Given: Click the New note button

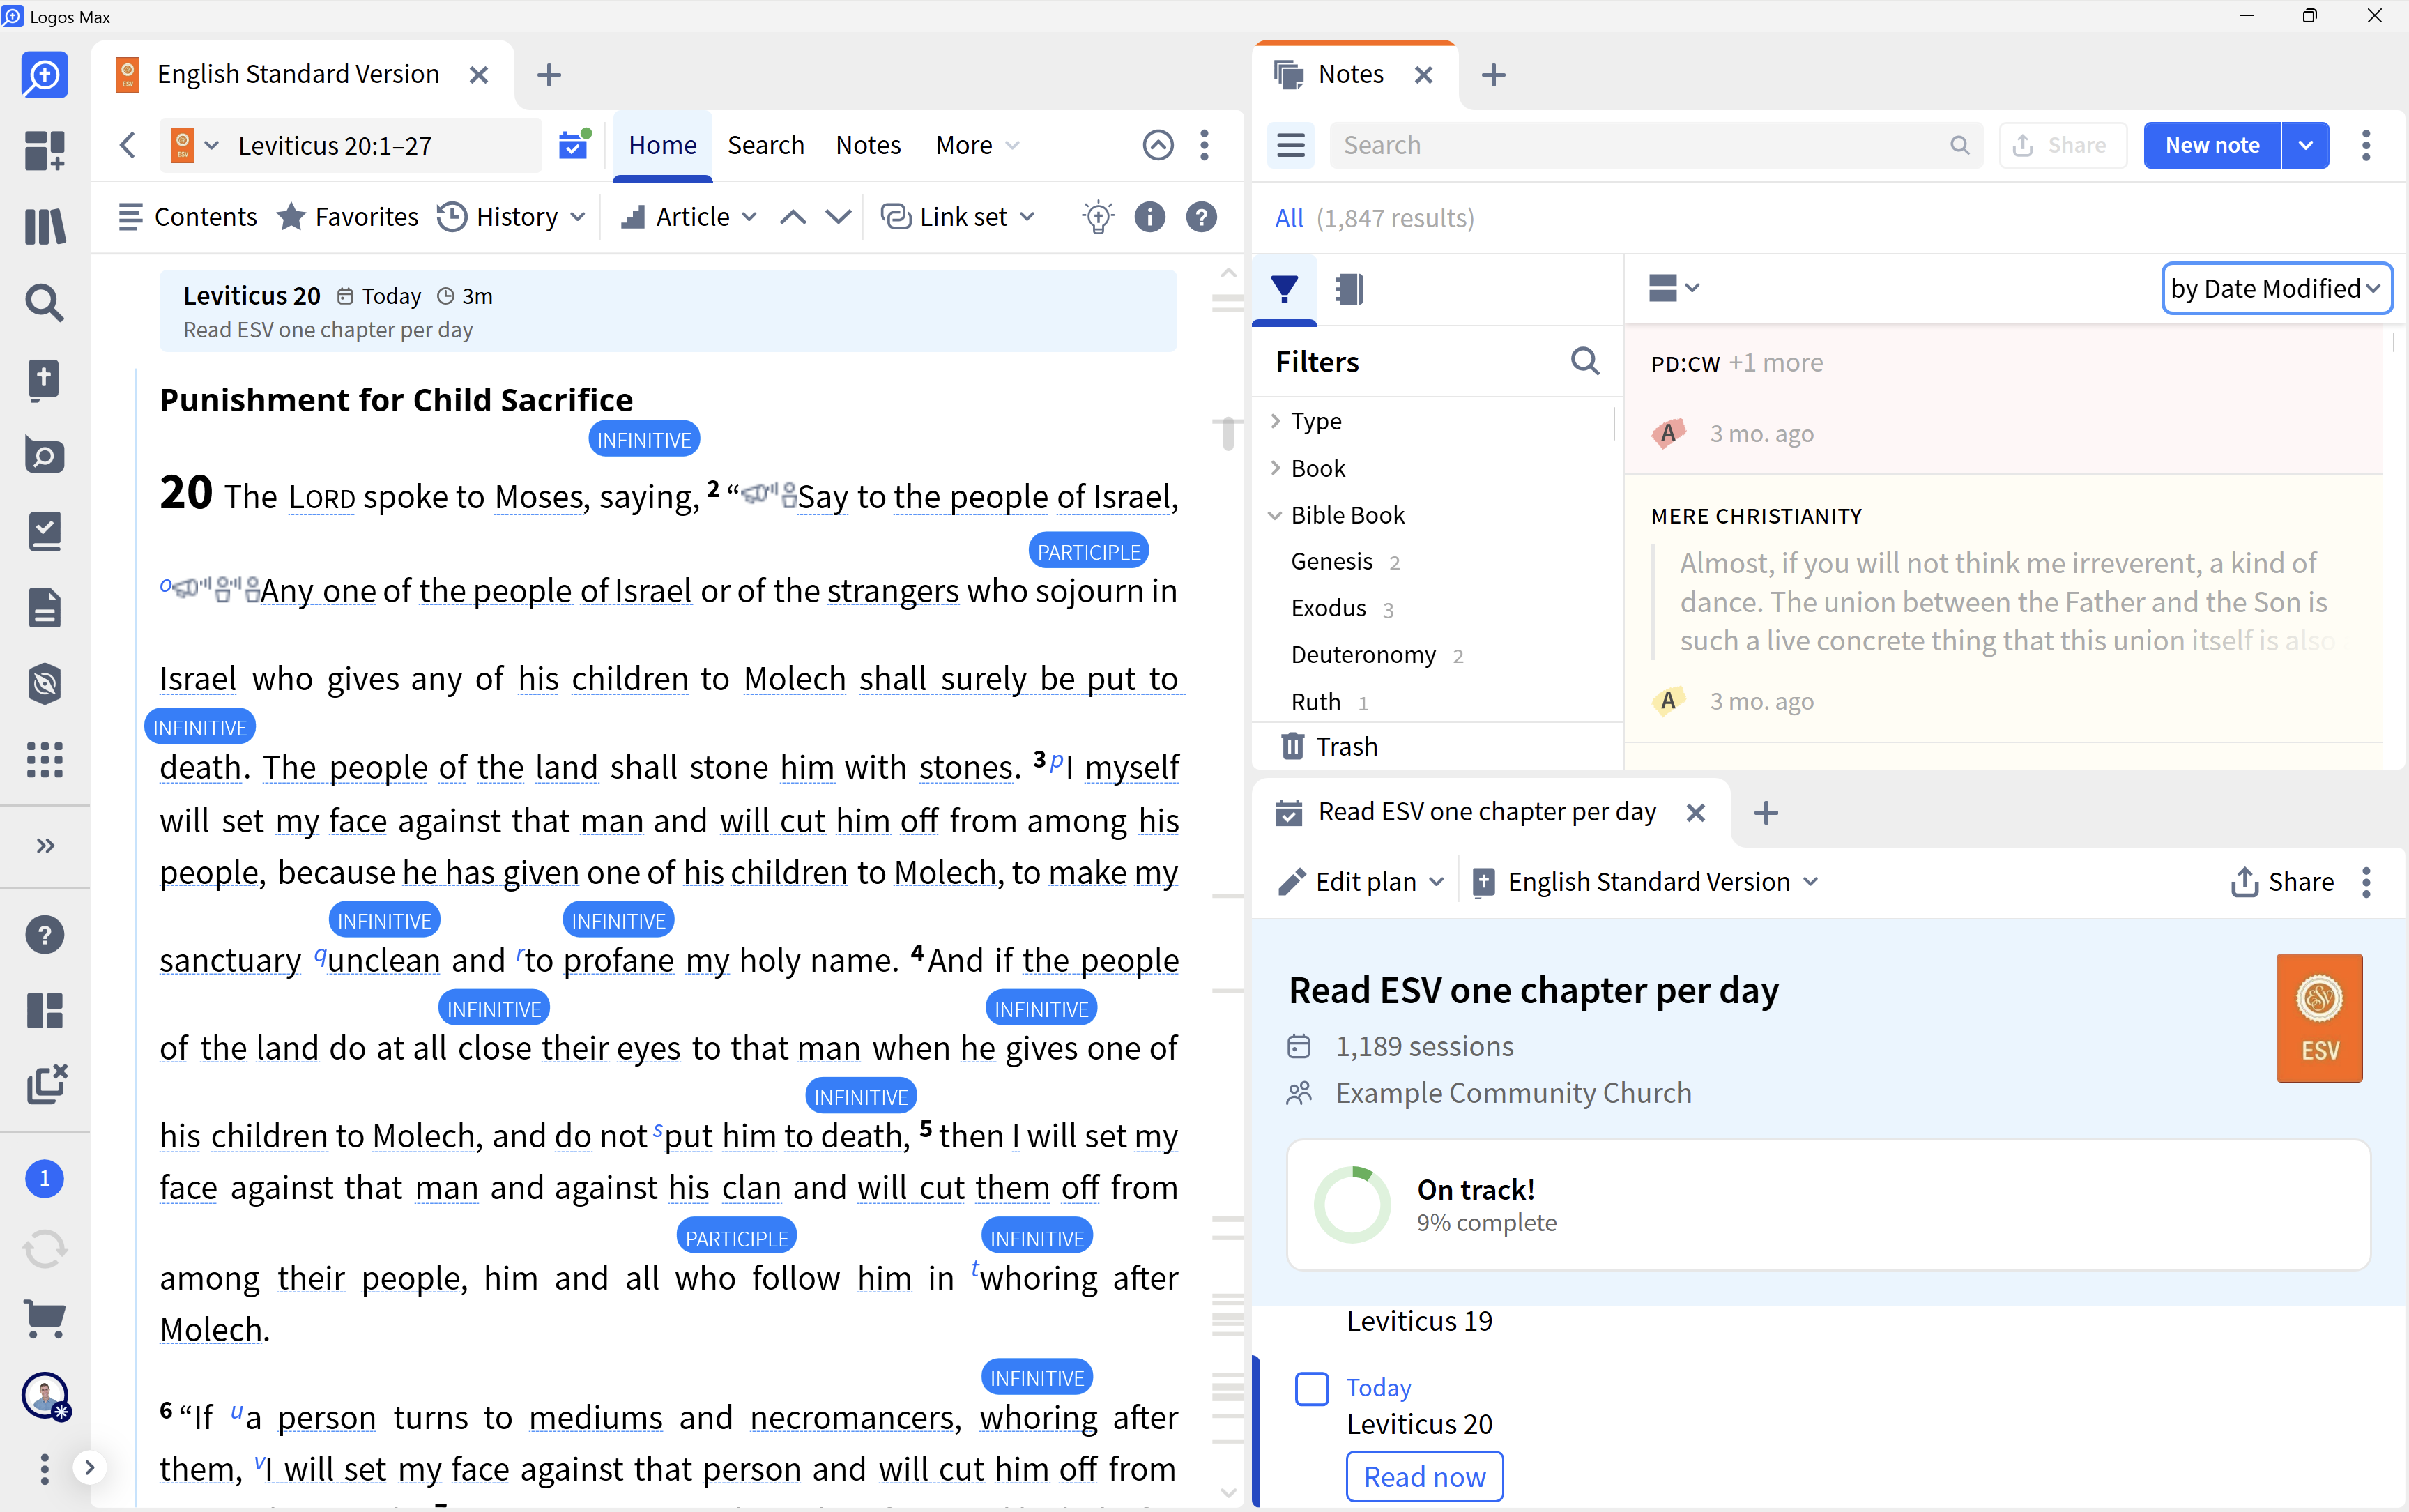Looking at the screenshot, I should [x=2211, y=146].
